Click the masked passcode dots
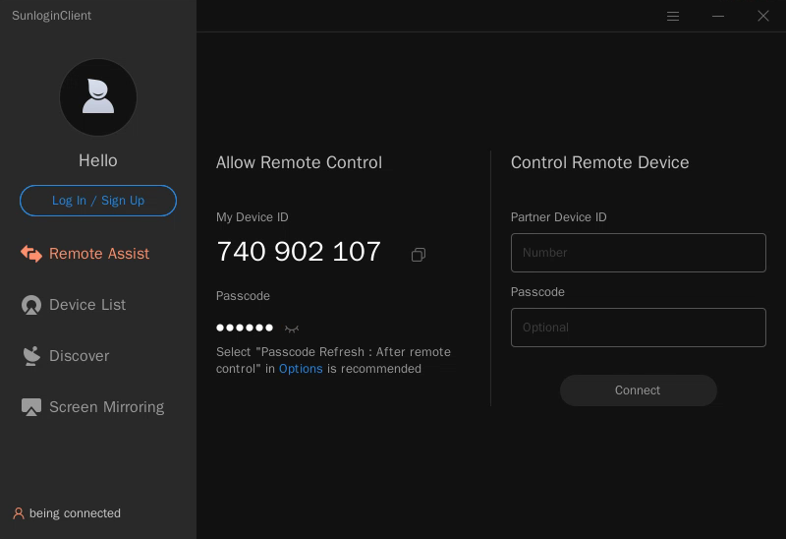Screen dimensions: 786x539 245,328
